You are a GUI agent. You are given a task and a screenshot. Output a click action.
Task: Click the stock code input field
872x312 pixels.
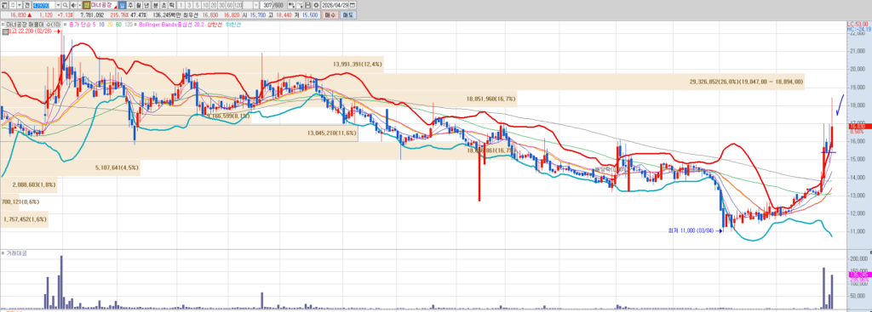pyautogui.click(x=43, y=5)
